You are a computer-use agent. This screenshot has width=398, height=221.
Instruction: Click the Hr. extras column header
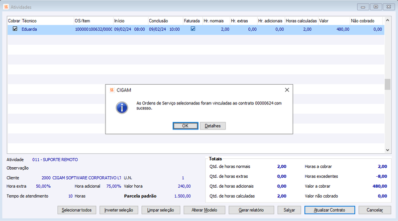pos(244,21)
